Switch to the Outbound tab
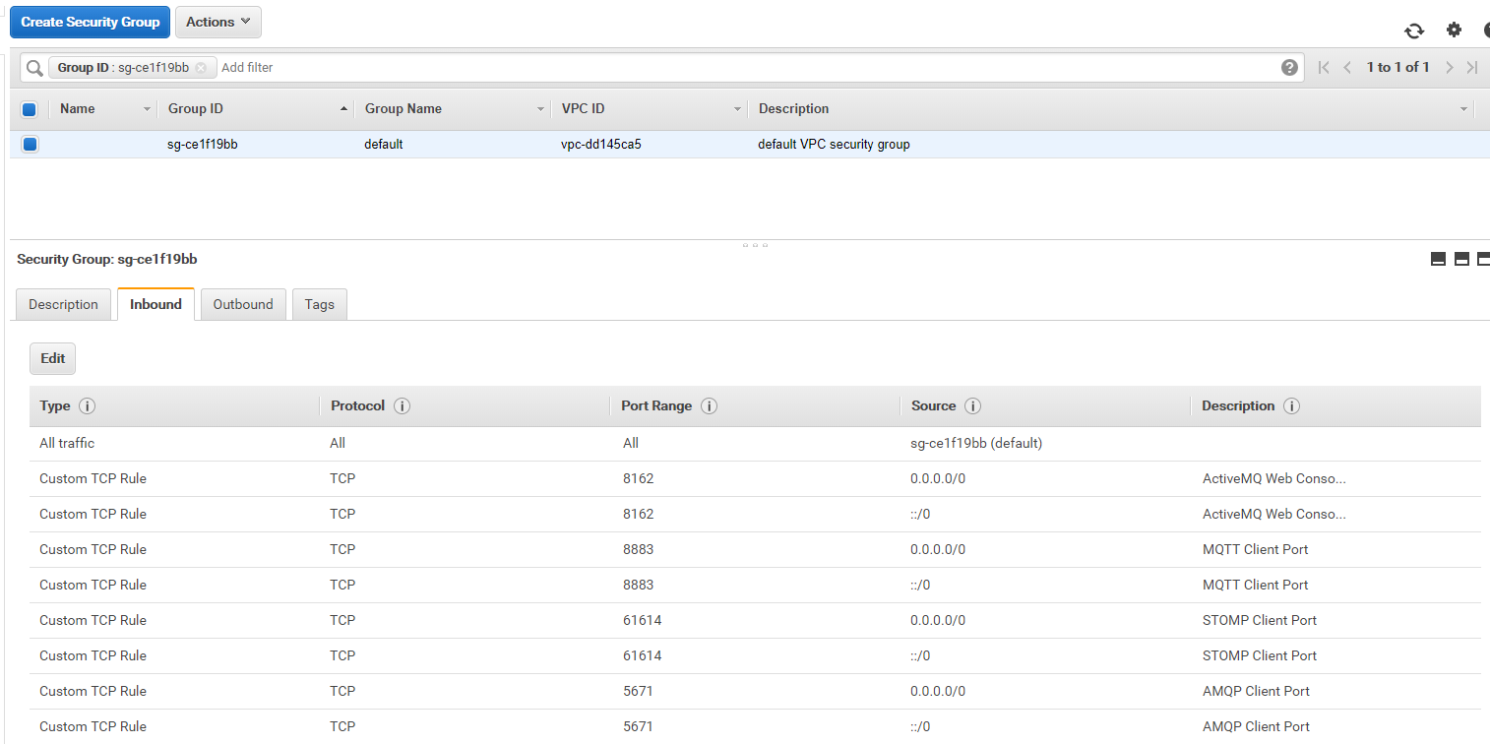The image size is (1490, 744). (x=243, y=304)
